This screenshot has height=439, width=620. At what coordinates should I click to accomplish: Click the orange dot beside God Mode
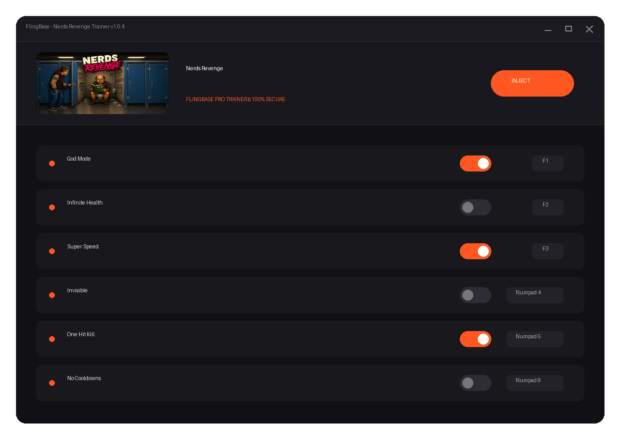(x=52, y=163)
